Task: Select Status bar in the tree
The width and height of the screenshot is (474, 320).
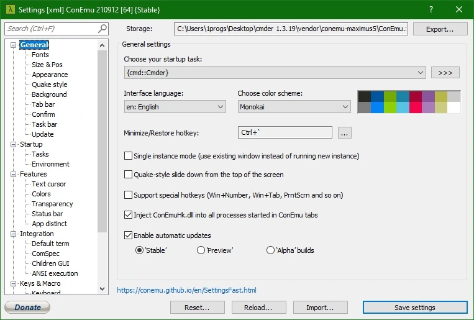Action: [47, 214]
